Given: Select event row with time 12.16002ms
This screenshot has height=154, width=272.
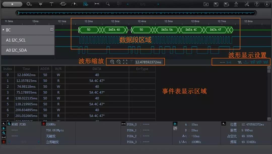Looking at the screenshot, I should pos(78,75).
